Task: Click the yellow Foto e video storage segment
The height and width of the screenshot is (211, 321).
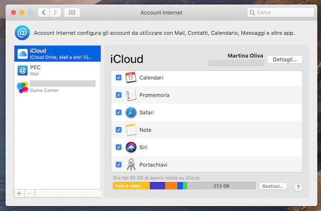Action: (131, 186)
